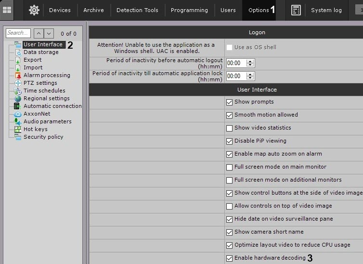
Task: Click the Audio parameters microphone icon
Action: click(18, 121)
